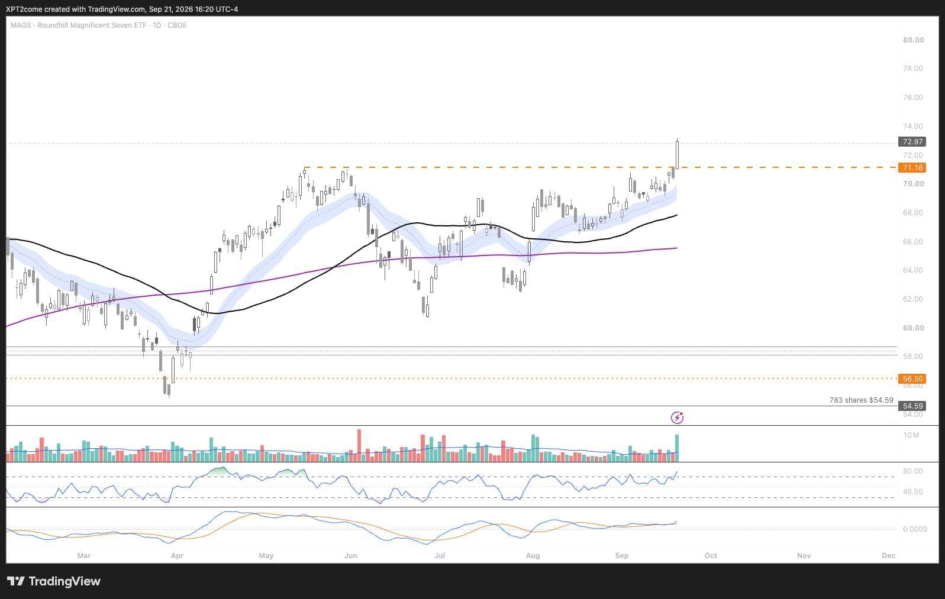Screen dimensions: 945x599
Task: Click the 66.00 price axis label
Action: click(x=913, y=242)
